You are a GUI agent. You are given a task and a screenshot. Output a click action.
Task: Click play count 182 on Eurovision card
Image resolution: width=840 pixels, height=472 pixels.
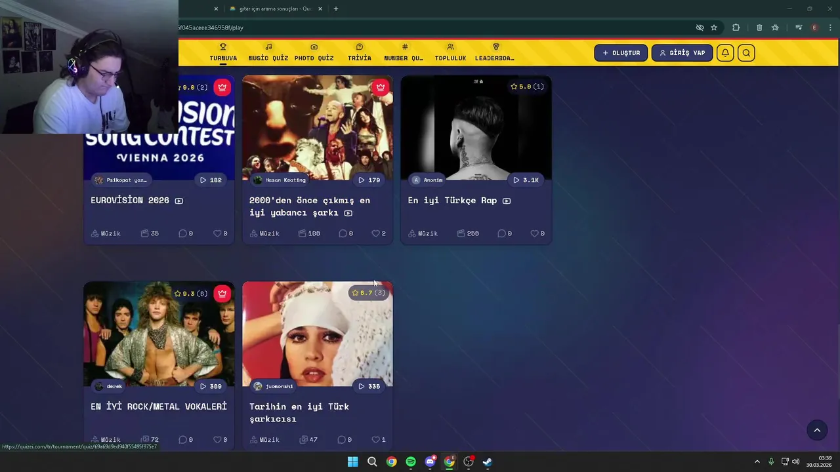211,180
